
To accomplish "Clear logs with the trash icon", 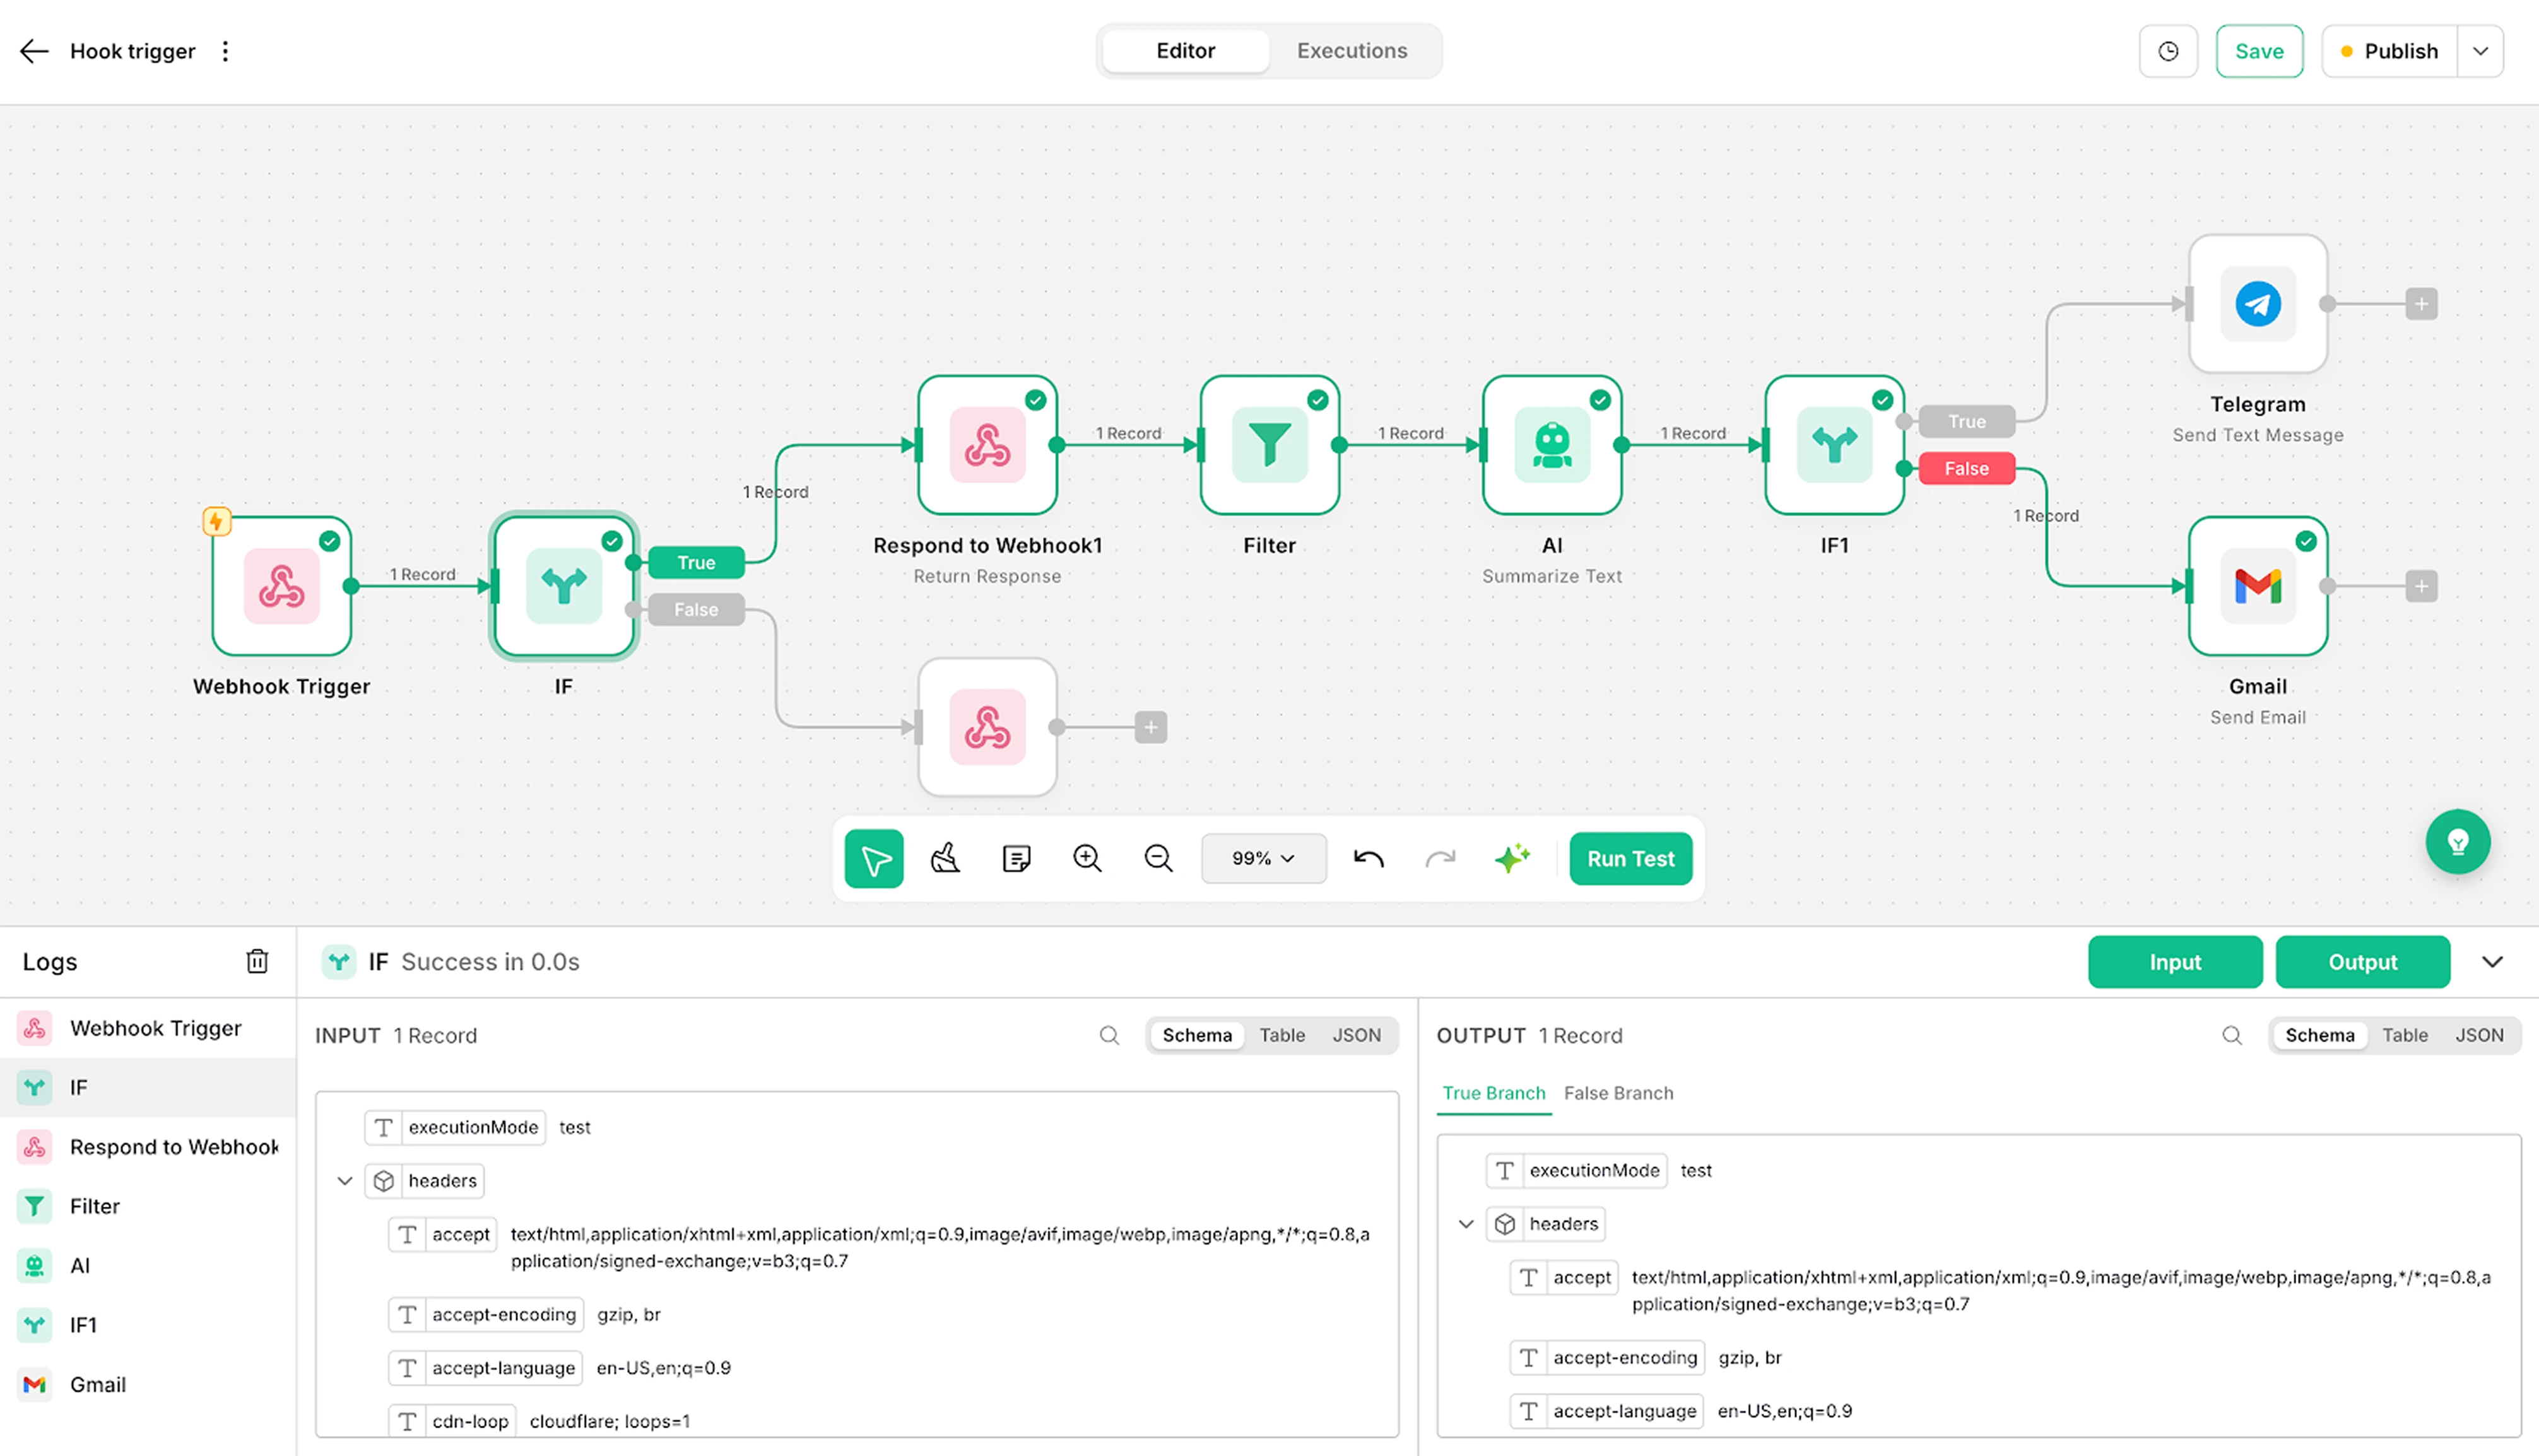I will click(257, 961).
